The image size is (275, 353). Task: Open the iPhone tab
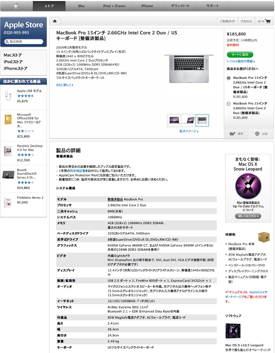point(147,6)
